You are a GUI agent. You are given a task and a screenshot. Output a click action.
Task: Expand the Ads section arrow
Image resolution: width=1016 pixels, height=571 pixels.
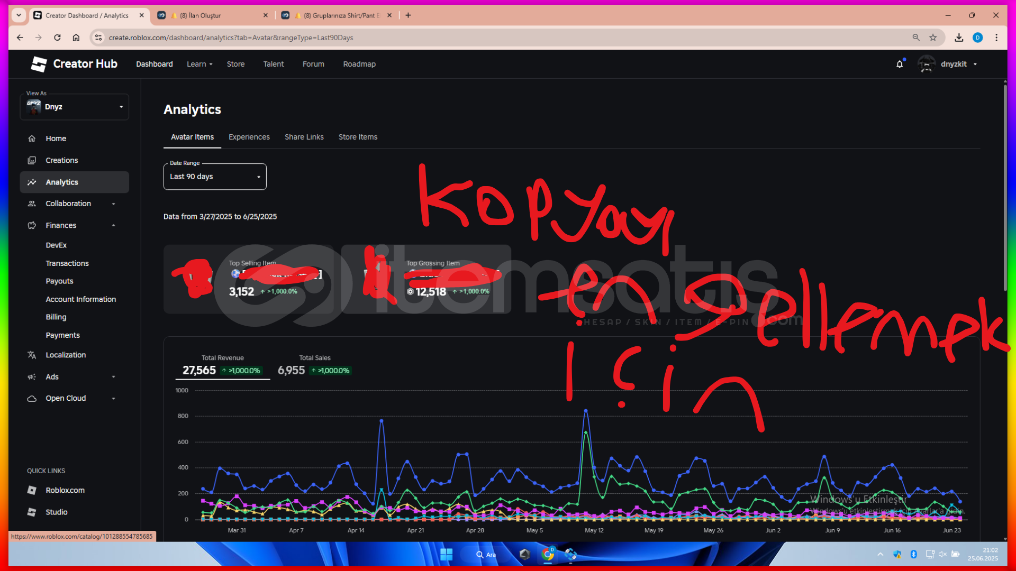tap(113, 377)
